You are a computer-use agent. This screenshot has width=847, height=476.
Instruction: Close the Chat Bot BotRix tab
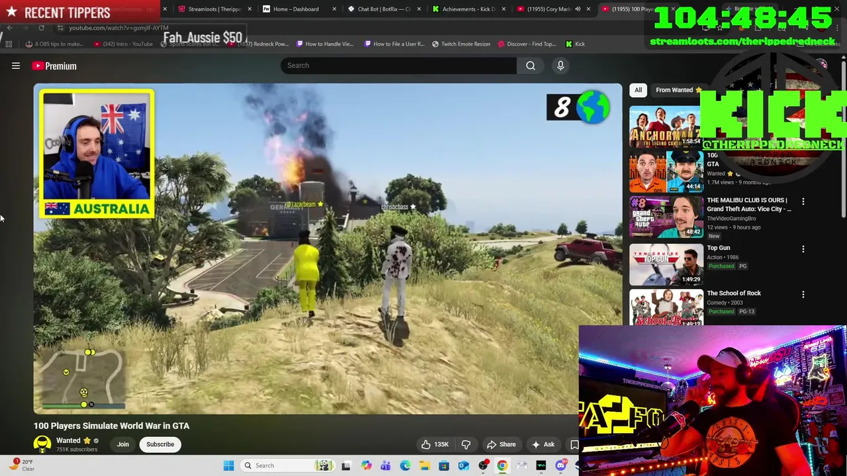point(419,9)
